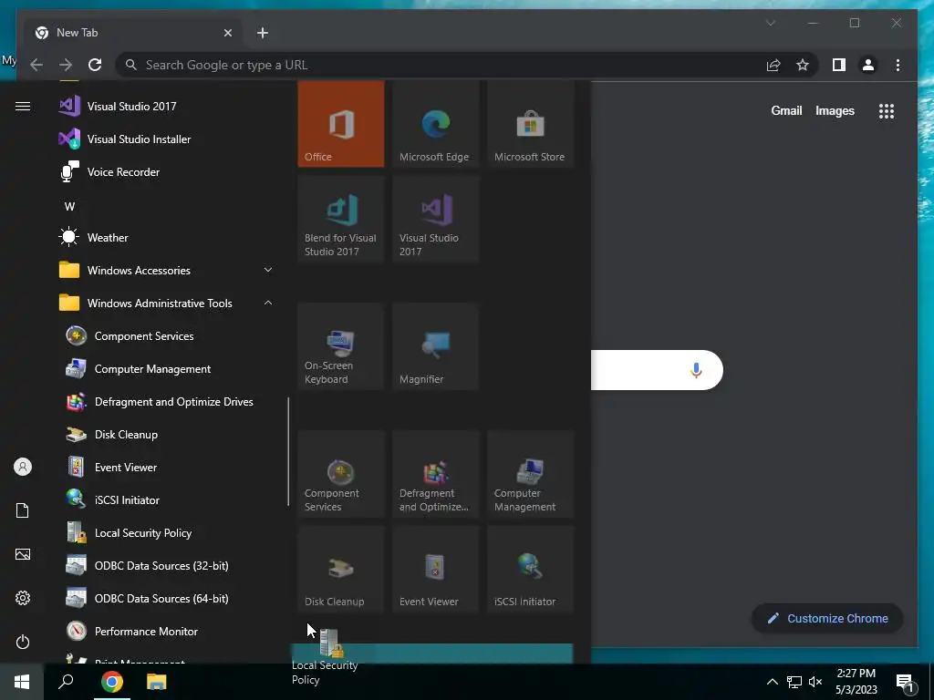Jump to letter W in app list

tap(69, 207)
